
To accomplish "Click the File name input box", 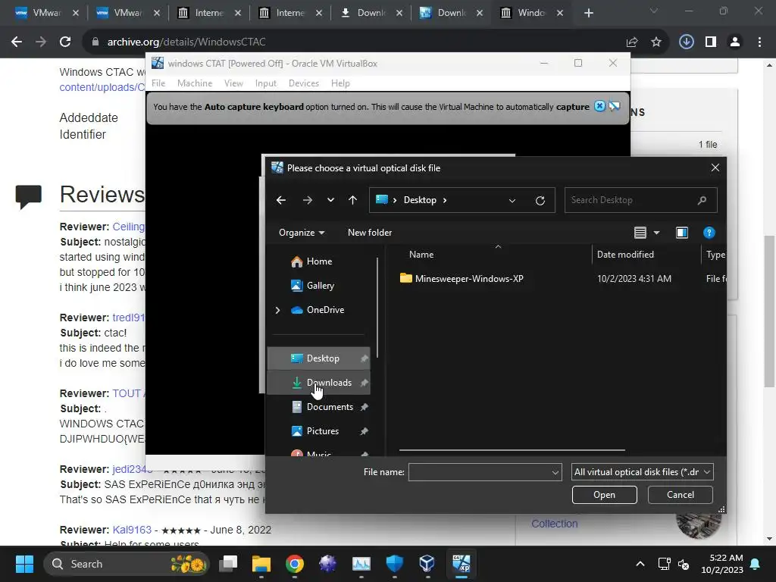I will click(479, 472).
